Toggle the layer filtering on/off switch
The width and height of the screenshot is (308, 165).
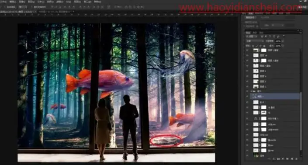[284, 36]
